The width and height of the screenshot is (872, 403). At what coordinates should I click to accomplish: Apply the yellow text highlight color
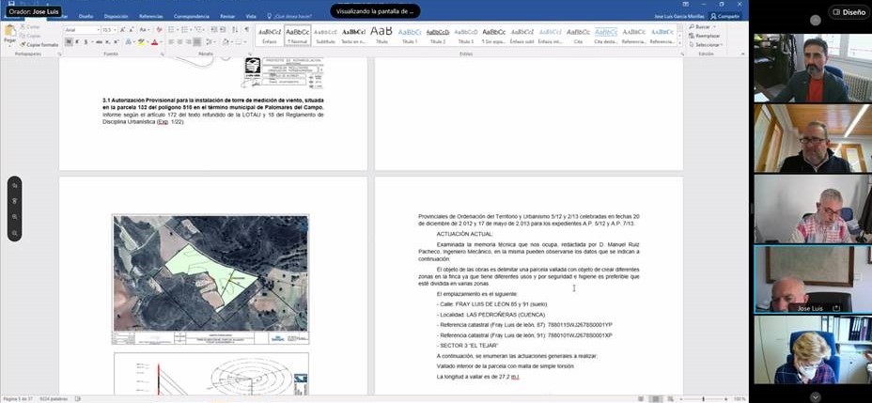point(141,42)
